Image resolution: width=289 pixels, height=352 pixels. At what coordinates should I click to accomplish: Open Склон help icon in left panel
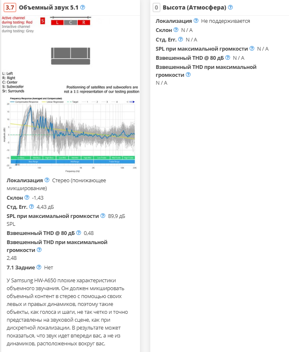[x=27, y=198]
